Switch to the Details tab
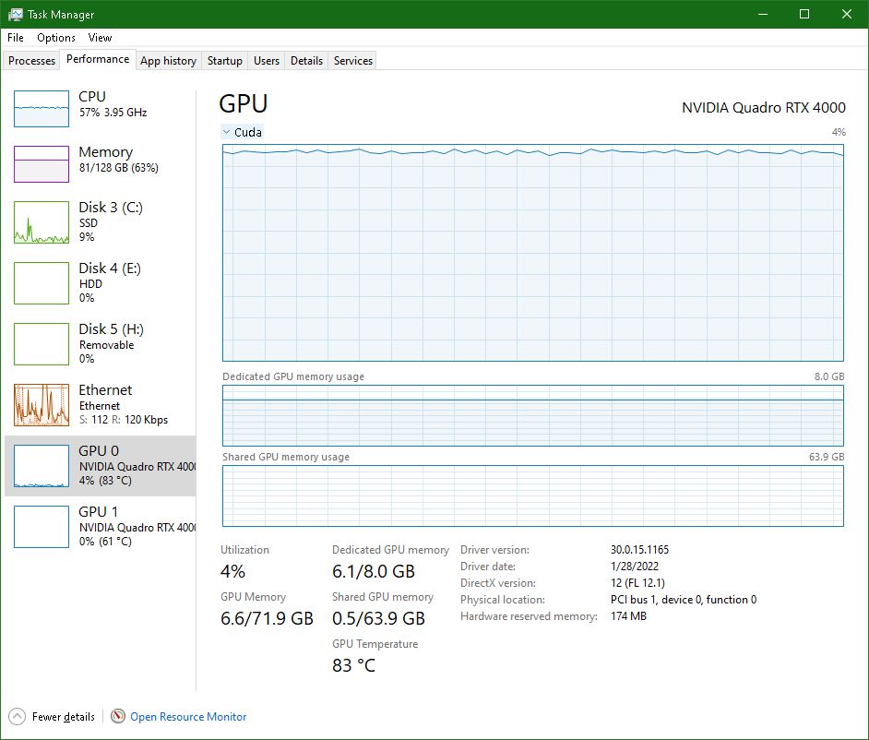The image size is (869, 740). [306, 60]
